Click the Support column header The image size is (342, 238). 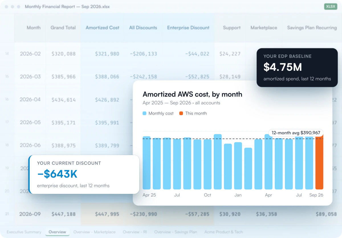(x=232, y=28)
